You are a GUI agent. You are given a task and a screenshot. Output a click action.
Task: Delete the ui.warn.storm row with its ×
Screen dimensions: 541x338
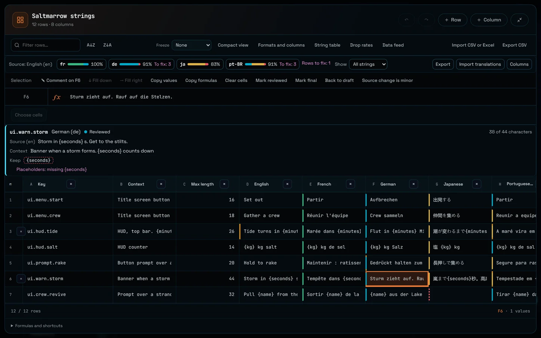21,279
